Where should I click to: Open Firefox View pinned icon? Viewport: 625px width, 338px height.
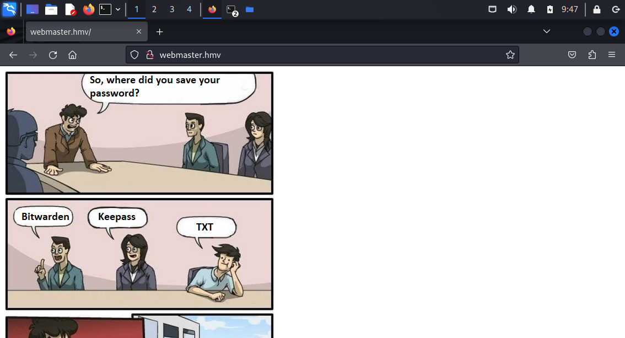coord(11,31)
